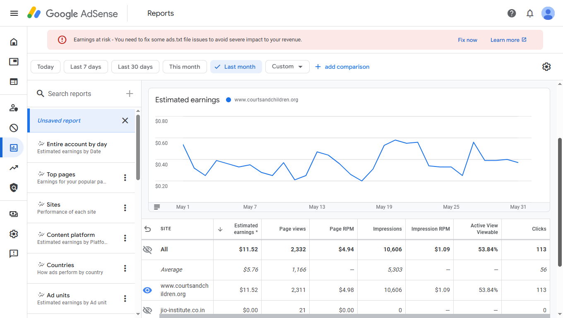Open more options for Countries report
This screenshot has height=318, width=563.
(x=125, y=268)
